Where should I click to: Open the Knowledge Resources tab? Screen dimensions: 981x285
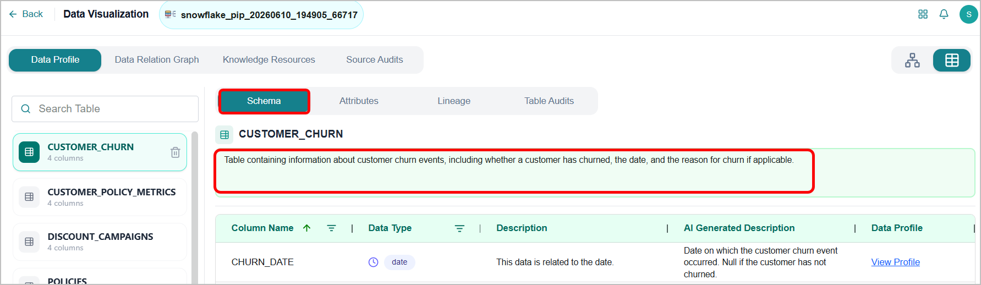[269, 60]
